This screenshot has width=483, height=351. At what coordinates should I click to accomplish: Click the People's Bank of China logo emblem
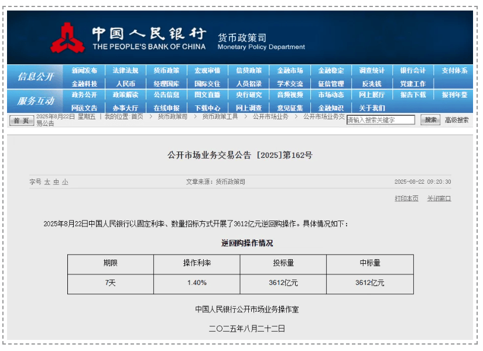coord(68,38)
